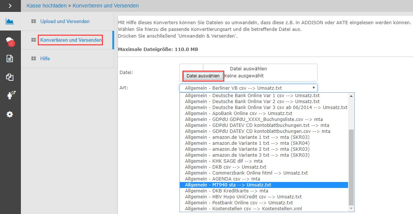Select Deutsche Bank Online Var 1 csv option

pos(264,95)
